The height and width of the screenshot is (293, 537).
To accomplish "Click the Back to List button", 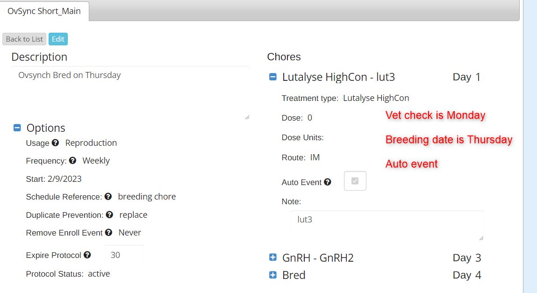I will tap(24, 39).
